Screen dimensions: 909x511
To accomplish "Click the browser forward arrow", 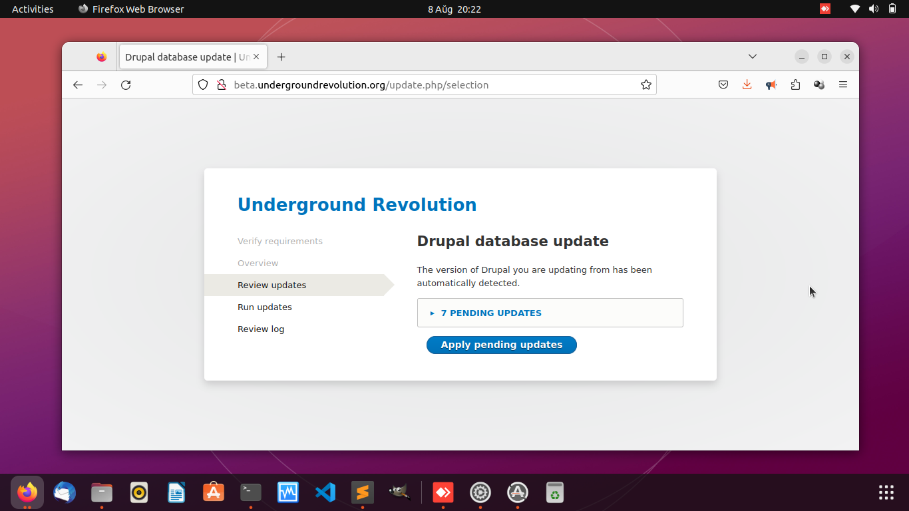I will point(102,85).
